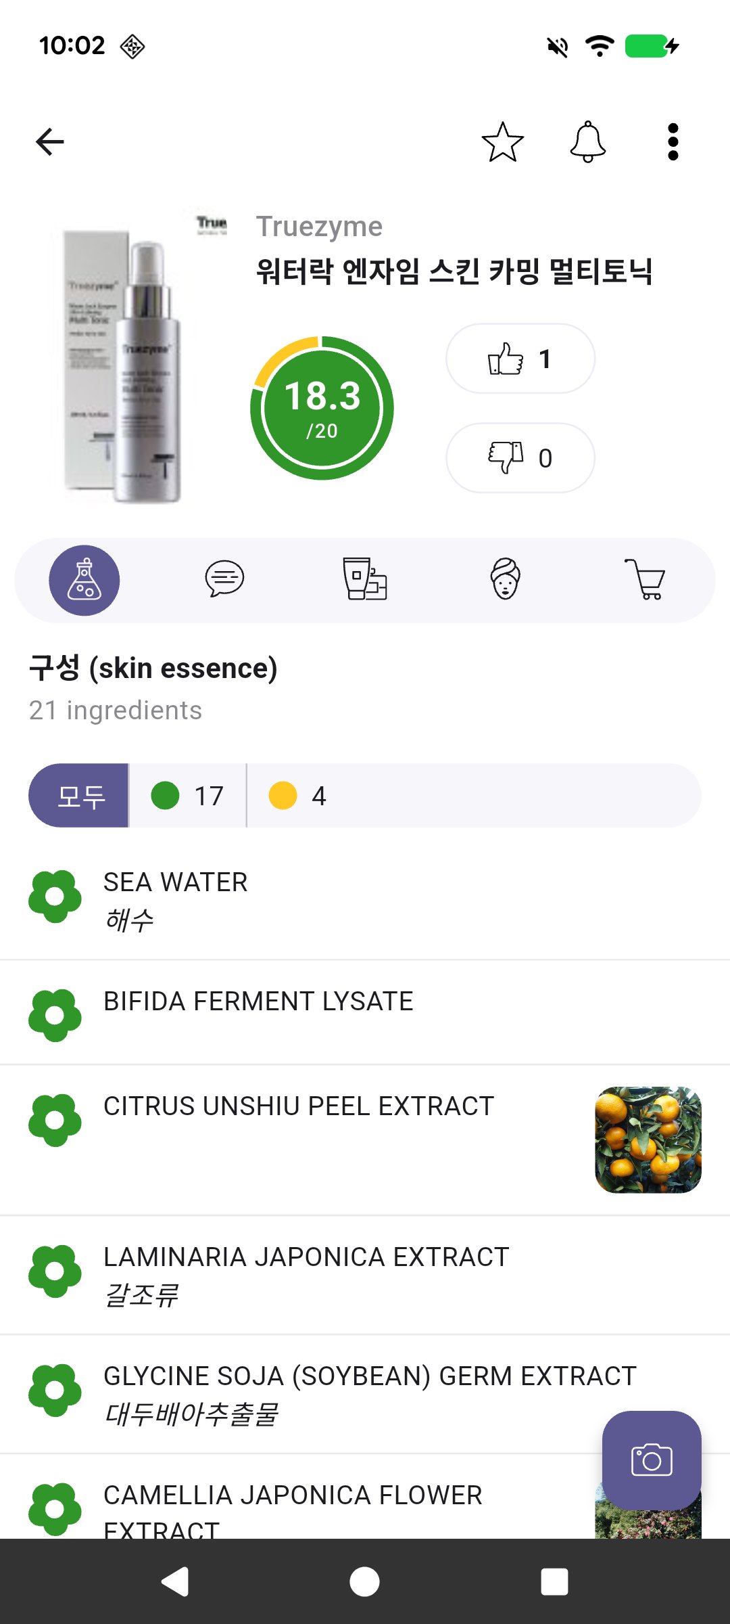Screen dimensions: 730x1624
Task: Like the product with thumbs up
Action: coord(520,359)
